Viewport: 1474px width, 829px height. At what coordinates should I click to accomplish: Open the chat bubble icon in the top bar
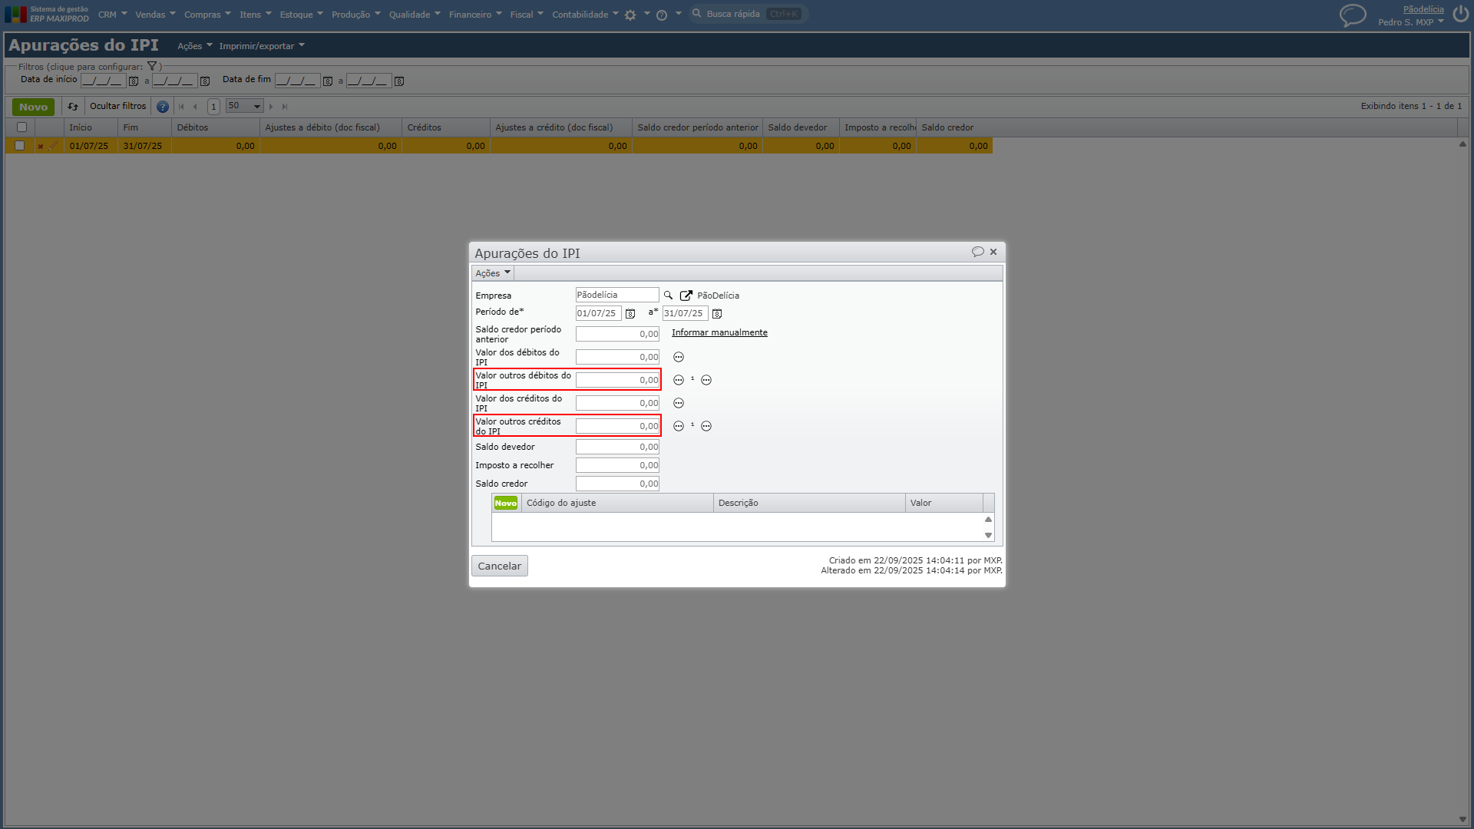click(1353, 15)
